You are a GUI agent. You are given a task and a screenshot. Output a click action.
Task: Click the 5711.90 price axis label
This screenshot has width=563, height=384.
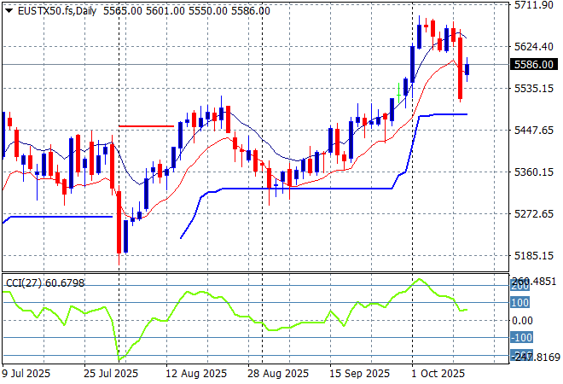coord(531,5)
